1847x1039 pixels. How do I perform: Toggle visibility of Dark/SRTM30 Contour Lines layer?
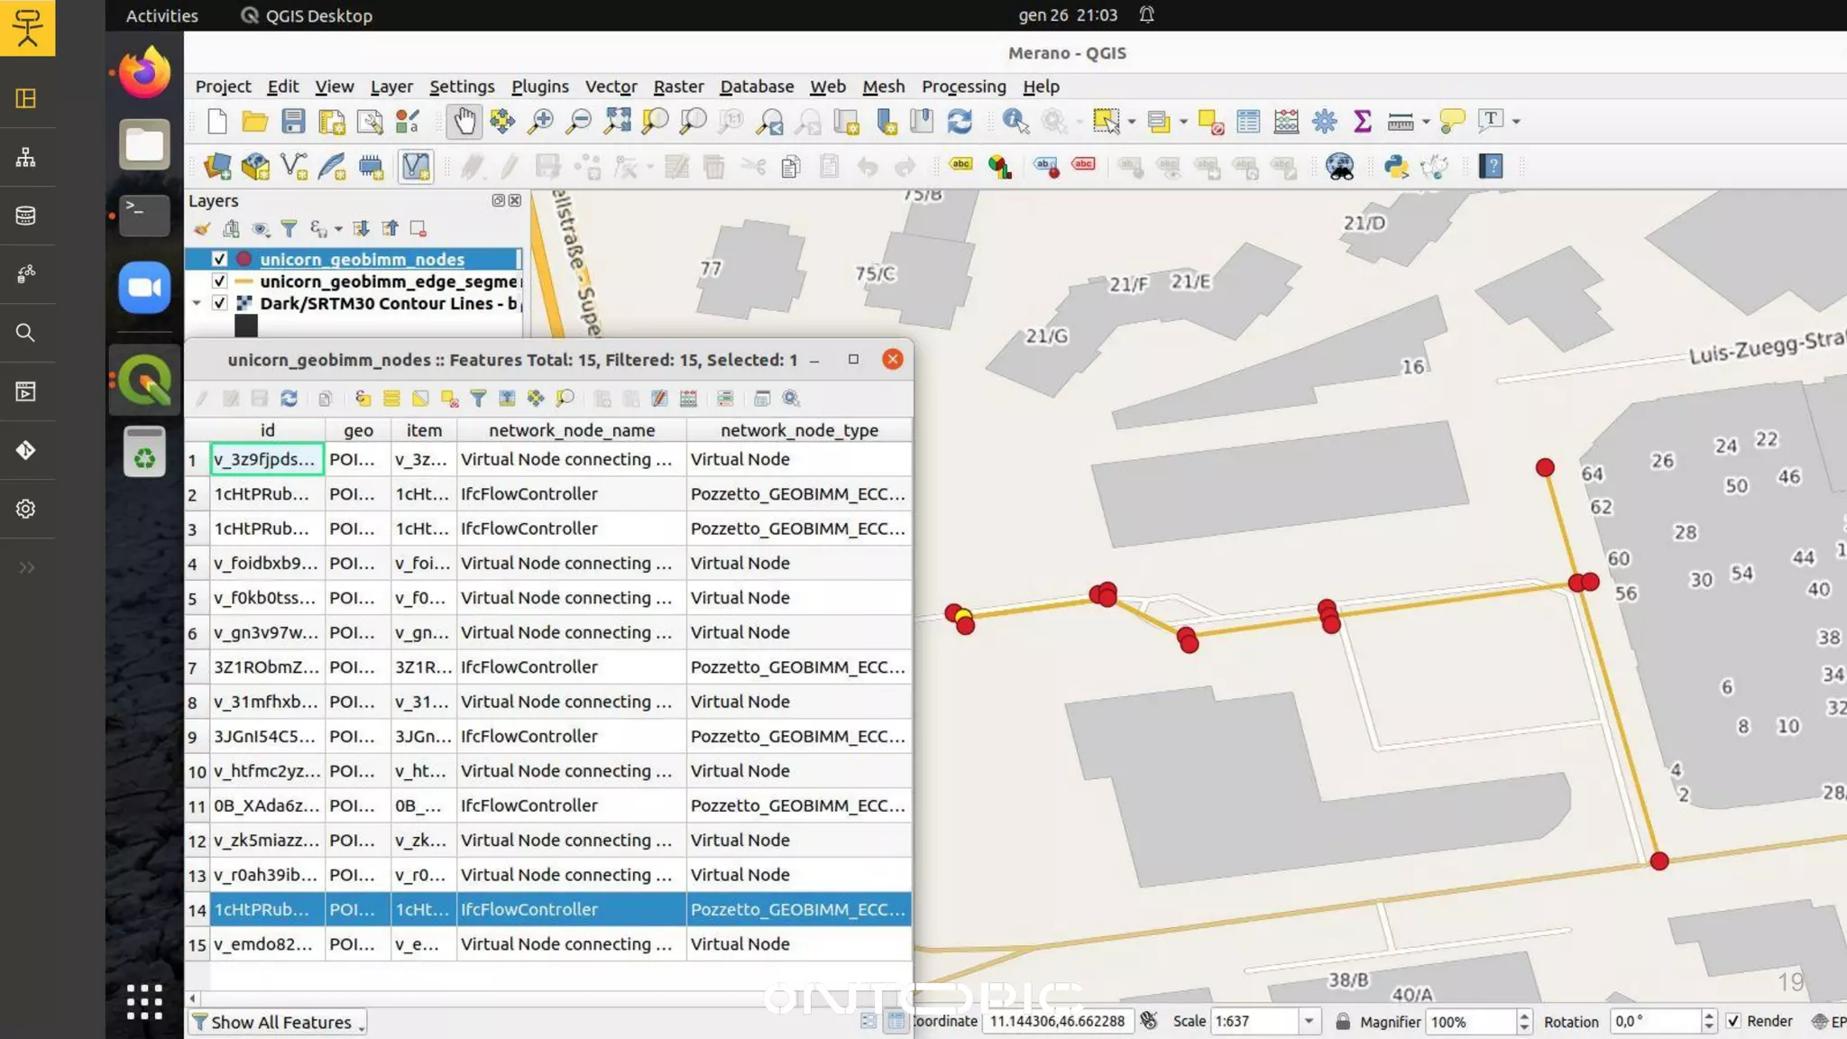point(219,304)
